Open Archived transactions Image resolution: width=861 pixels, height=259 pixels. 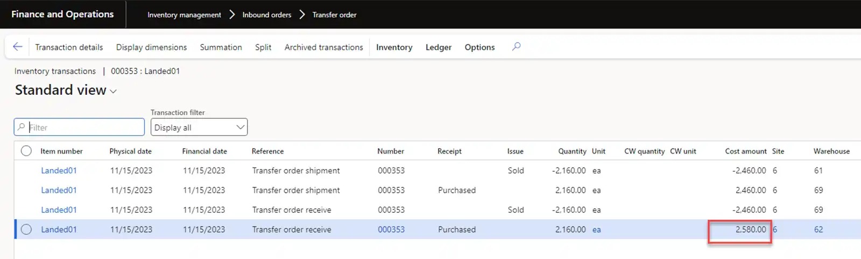(x=323, y=47)
